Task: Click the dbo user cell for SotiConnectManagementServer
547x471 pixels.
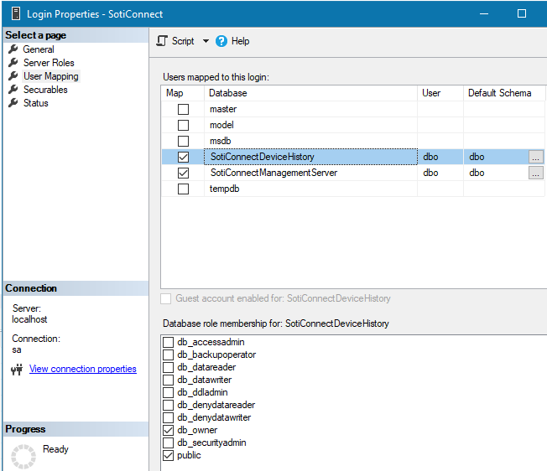Action: pos(440,173)
